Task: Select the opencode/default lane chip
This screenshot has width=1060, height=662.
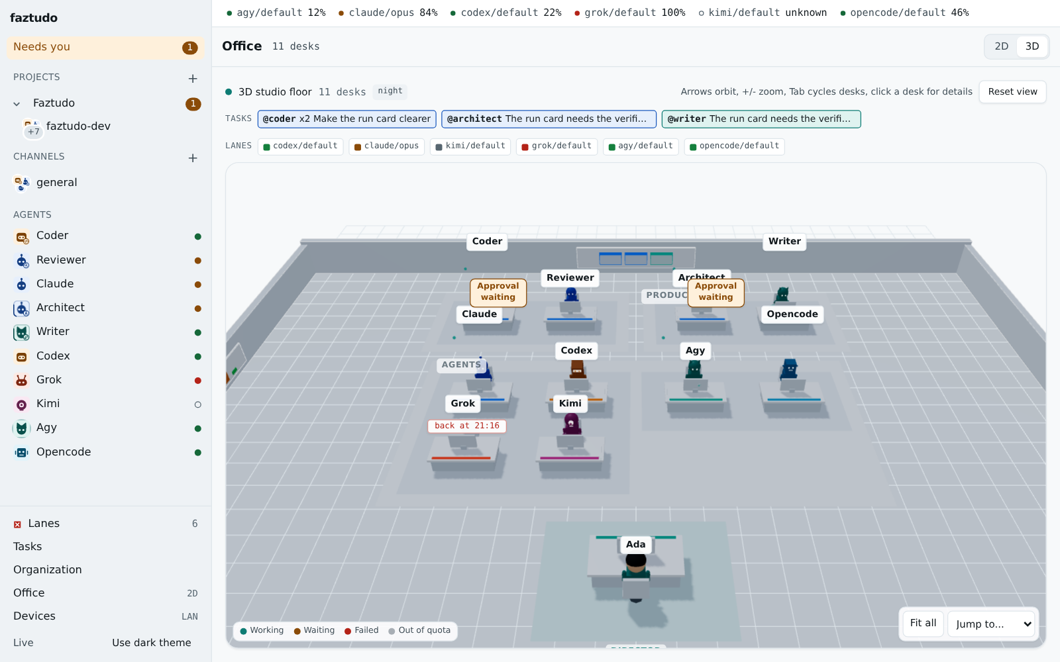Action: click(x=734, y=146)
